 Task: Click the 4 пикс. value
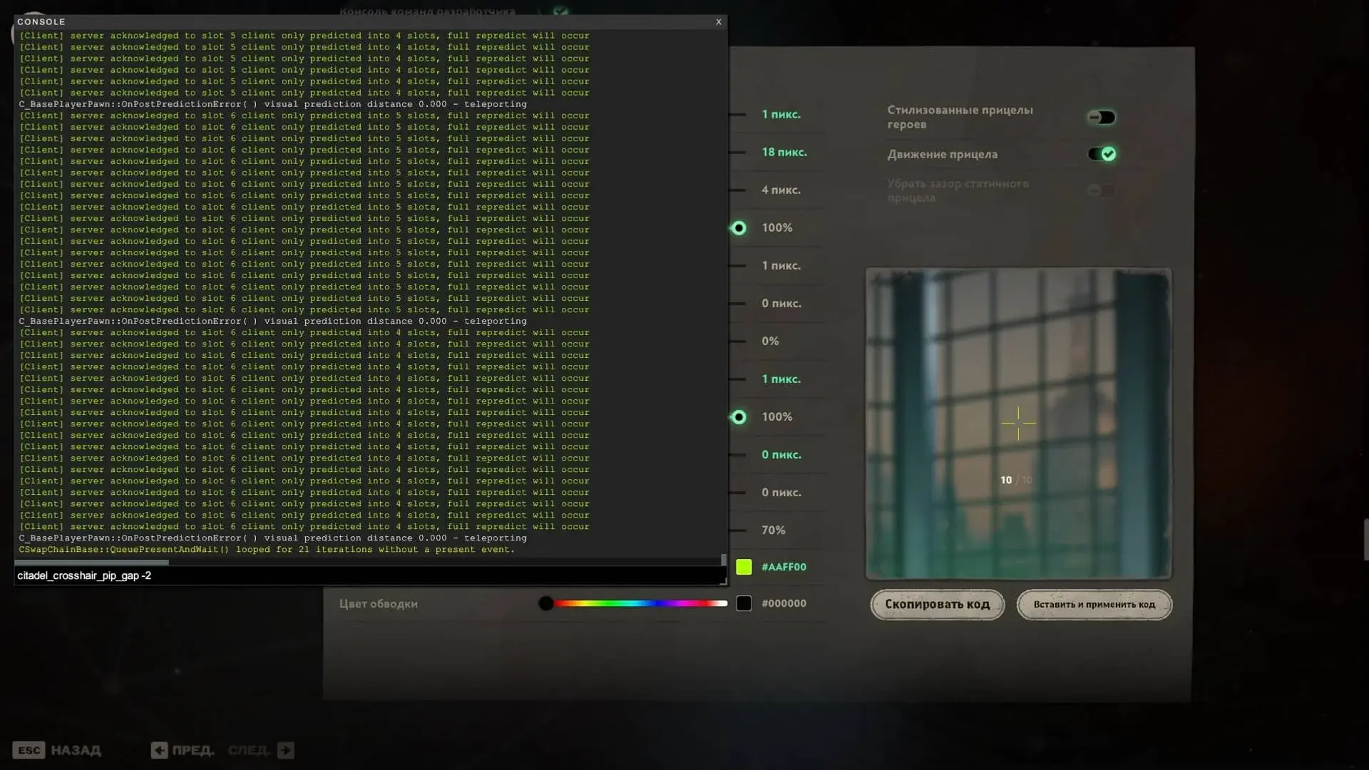pyautogui.click(x=781, y=190)
